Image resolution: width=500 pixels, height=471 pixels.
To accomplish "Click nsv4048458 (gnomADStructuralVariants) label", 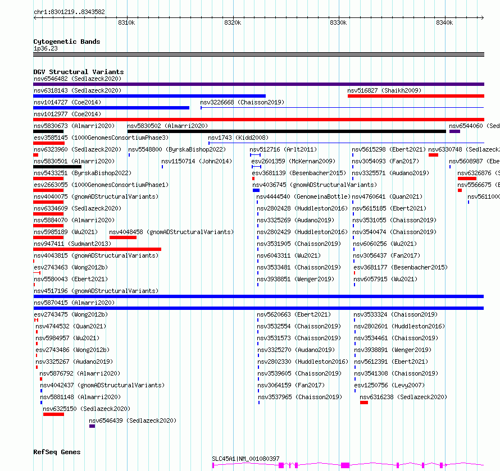I will [x=171, y=232].
